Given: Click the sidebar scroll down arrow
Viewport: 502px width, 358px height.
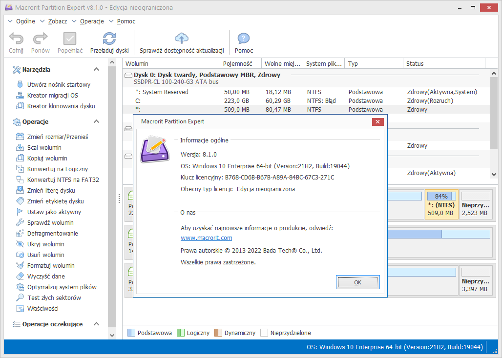Looking at the screenshot, I should (112, 335).
